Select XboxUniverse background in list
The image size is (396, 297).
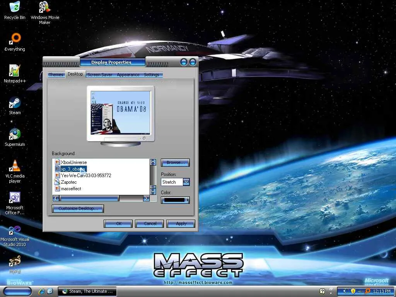pos(74,162)
